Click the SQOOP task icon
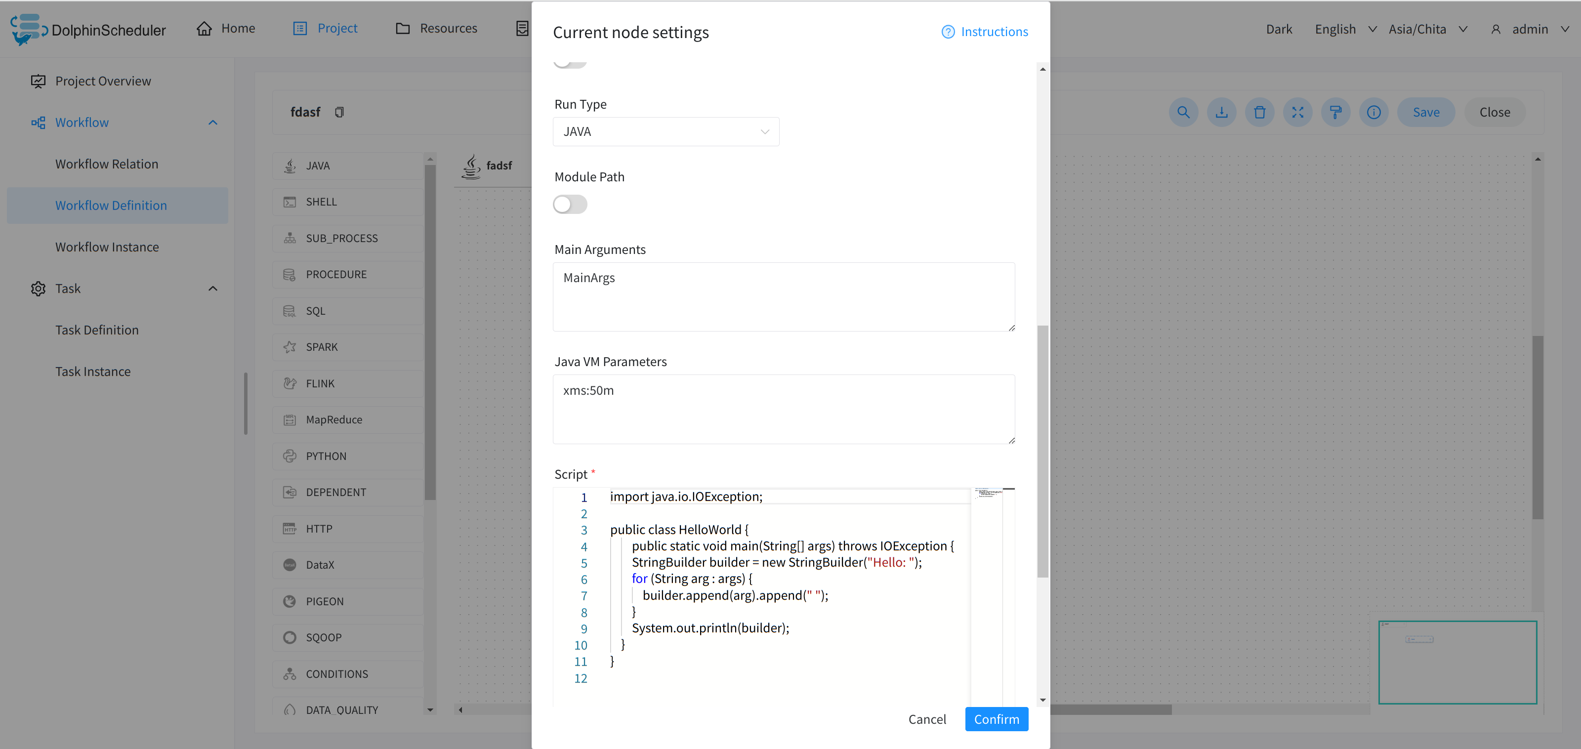This screenshot has width=1581, height=749. [x=290, y=637]
